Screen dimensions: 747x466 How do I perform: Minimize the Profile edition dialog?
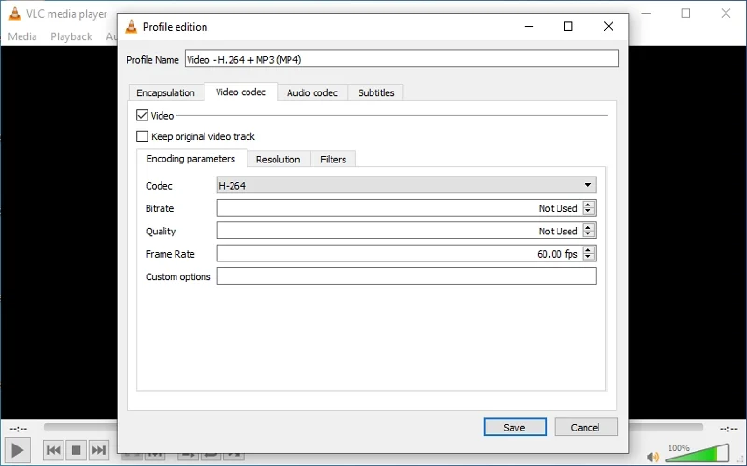tap(529, 27)
